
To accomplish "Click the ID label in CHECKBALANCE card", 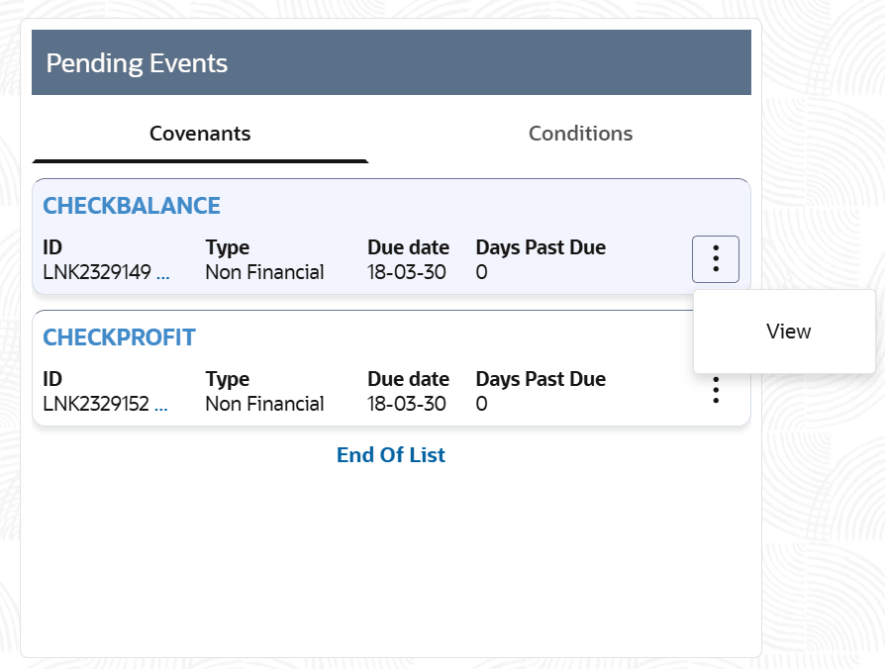I will coord(52,247).
